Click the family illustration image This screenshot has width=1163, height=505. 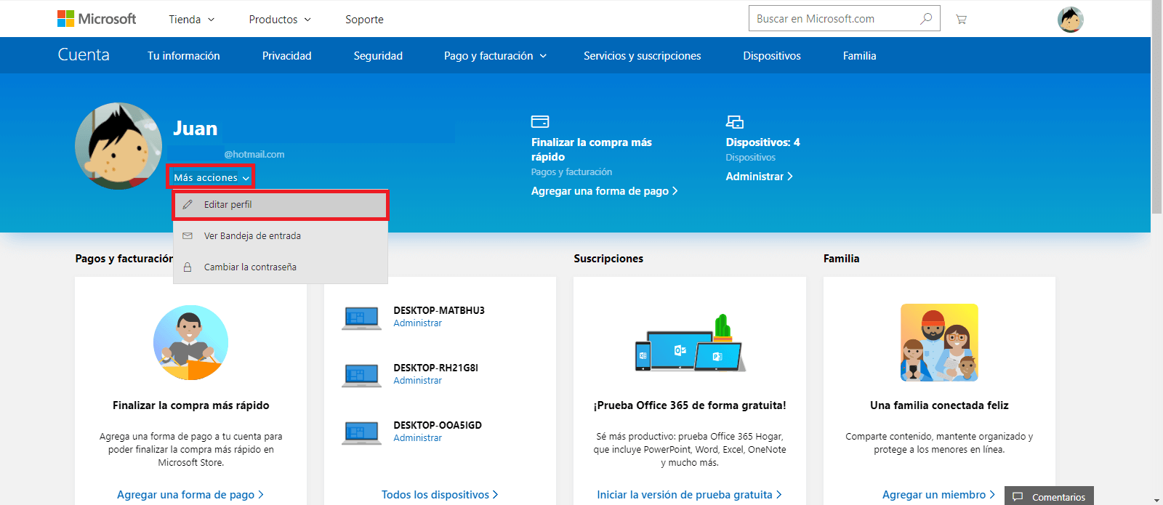coord(939,342)
